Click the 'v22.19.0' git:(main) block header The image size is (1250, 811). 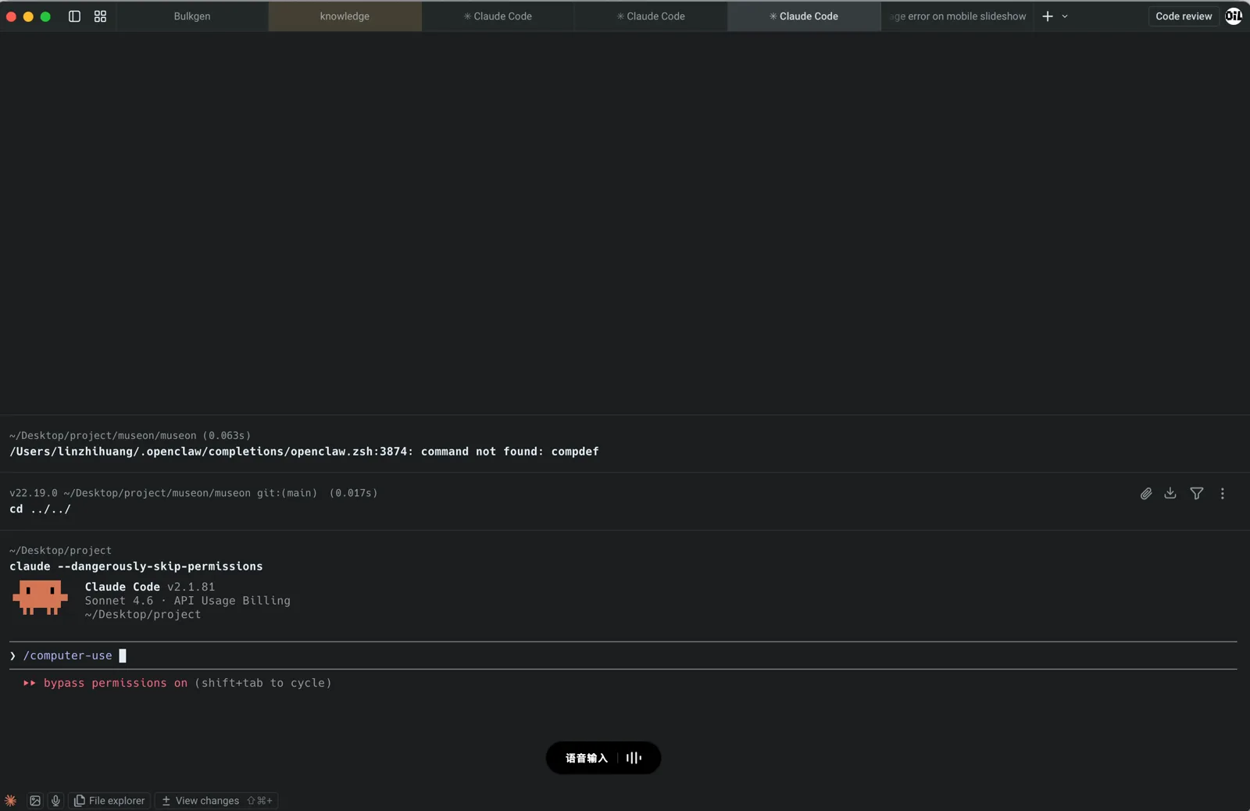pos(194,493)
